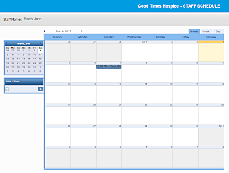Click the Sunday column header
The width and height of the screenshot is (229, 173).
[x=57, y=37]
